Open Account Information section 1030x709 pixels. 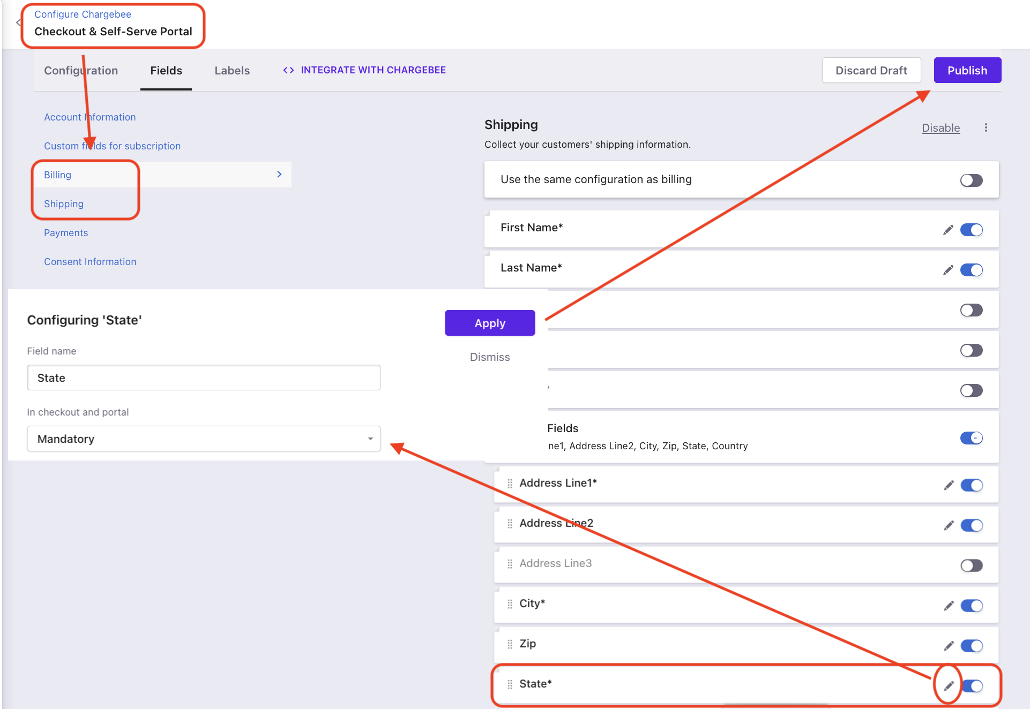pos(90,117)
